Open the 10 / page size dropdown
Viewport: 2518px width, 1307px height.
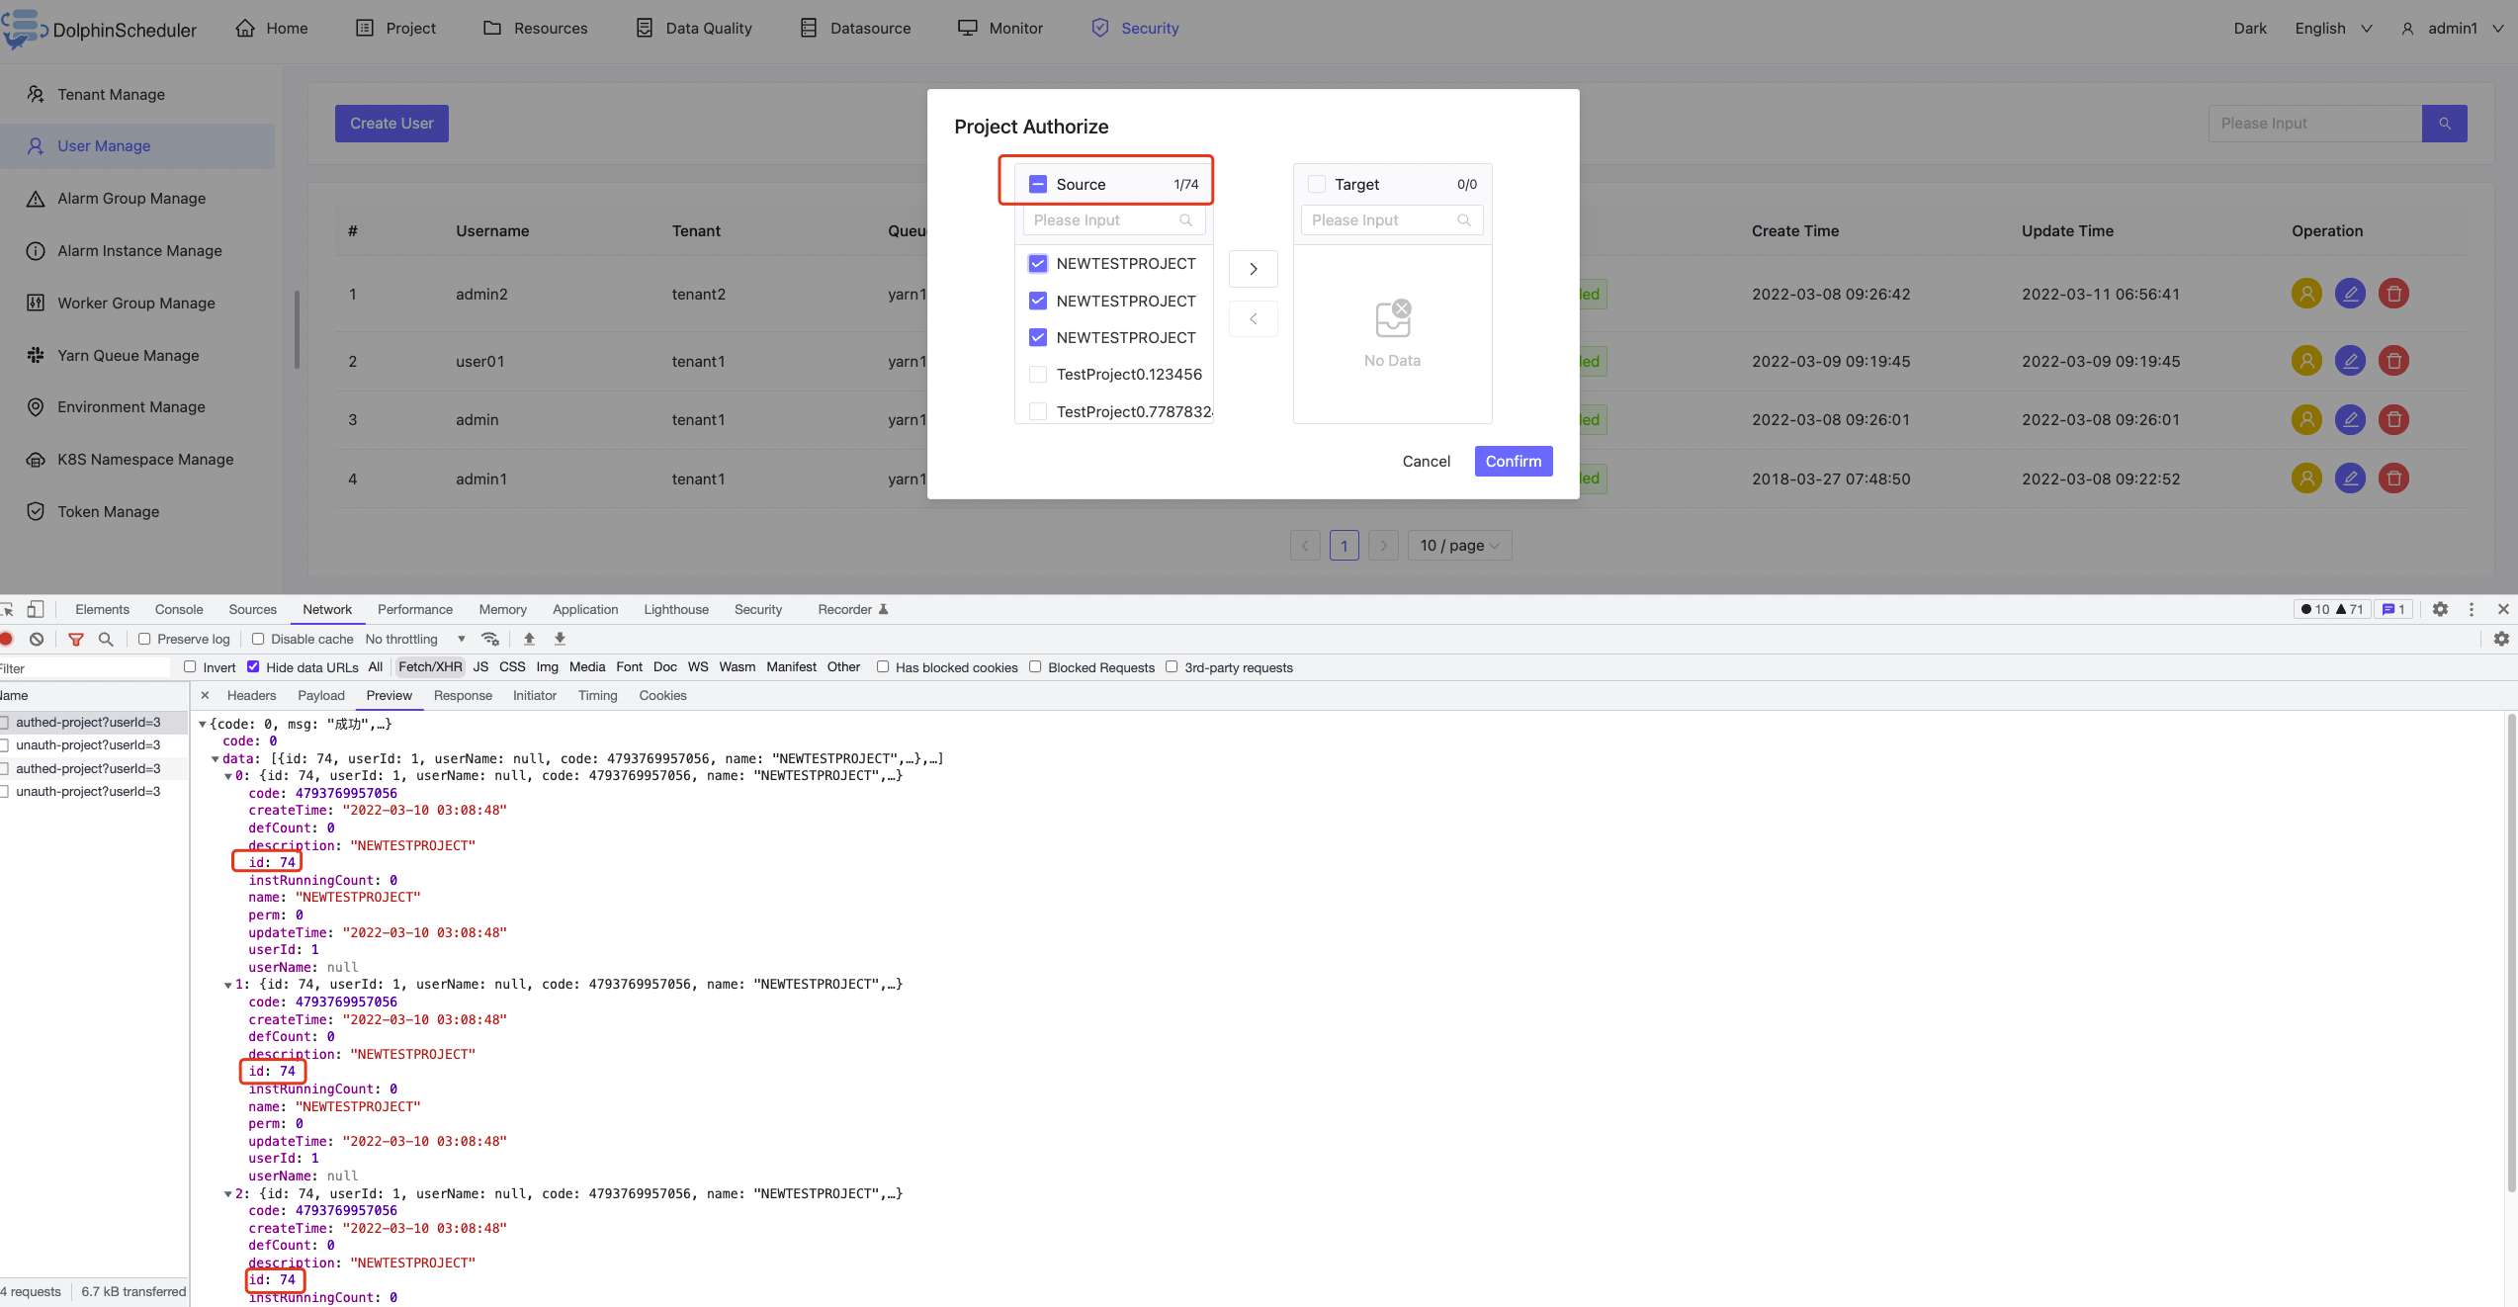point(1459,546)
